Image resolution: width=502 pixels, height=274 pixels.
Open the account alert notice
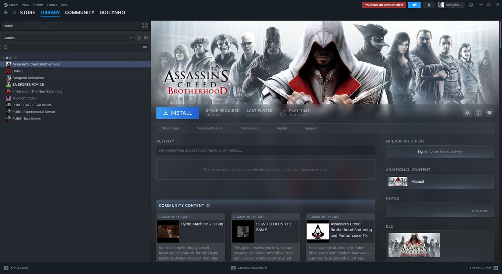[x=384, y=5]
